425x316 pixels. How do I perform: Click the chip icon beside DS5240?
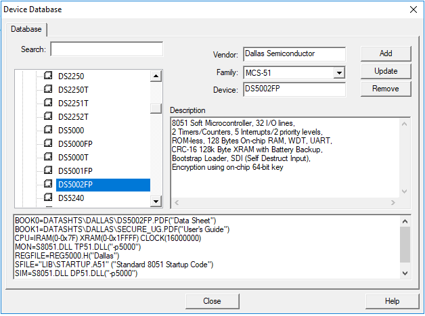click(48, 198)
